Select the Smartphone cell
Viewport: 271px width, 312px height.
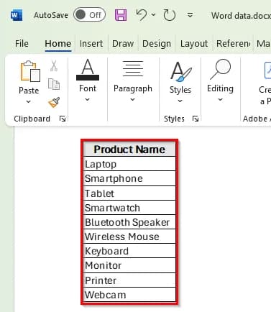129,178
